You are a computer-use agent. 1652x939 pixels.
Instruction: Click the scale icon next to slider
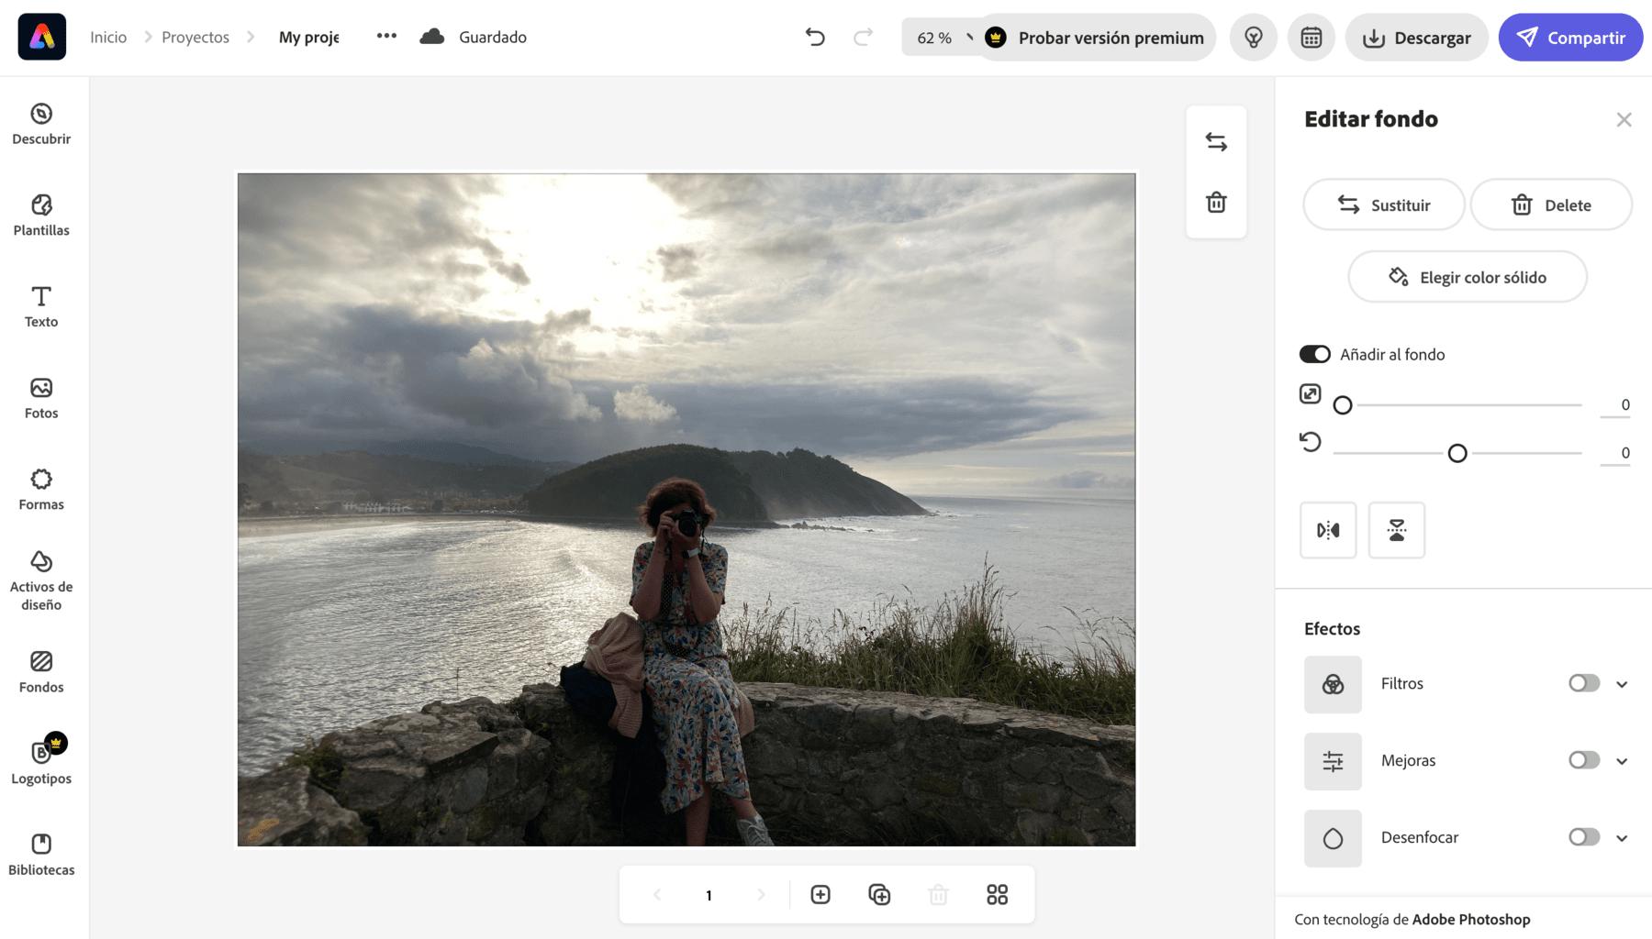[x=1311, y=393]
